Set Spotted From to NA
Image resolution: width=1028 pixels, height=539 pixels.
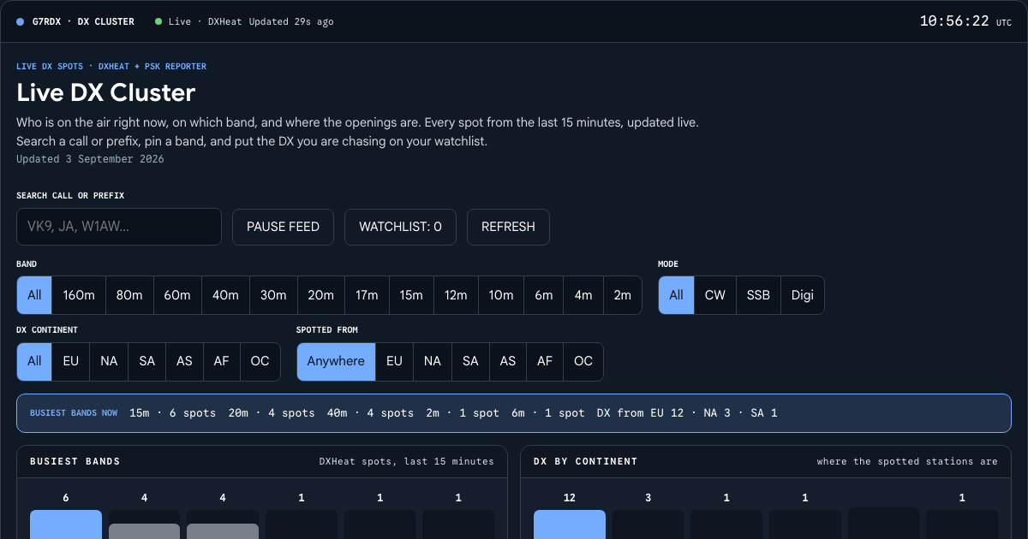[432, 361]
